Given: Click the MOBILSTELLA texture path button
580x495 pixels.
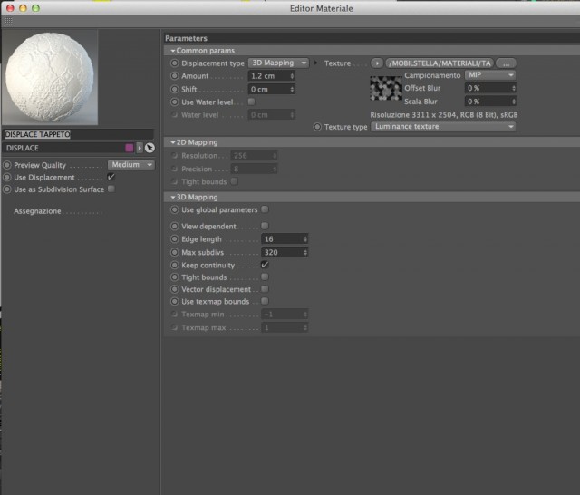Looking at the screenshot, I should coord(440,63).
